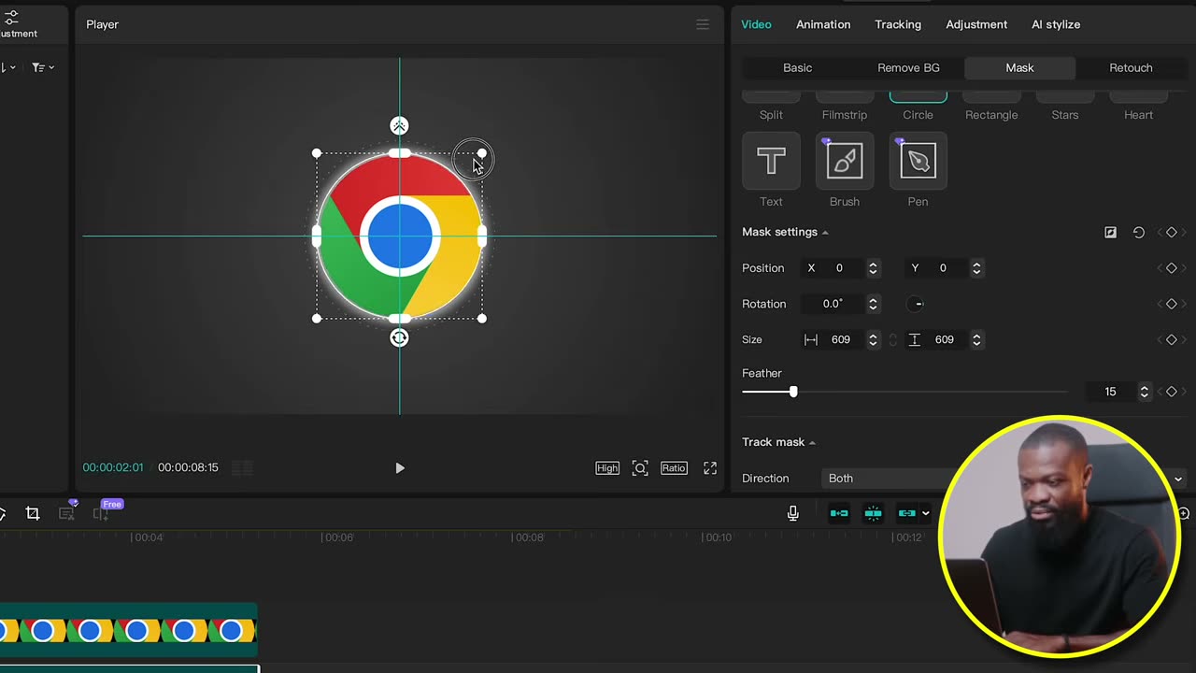Enter full screen preview mode

click(x=710, y=468)
